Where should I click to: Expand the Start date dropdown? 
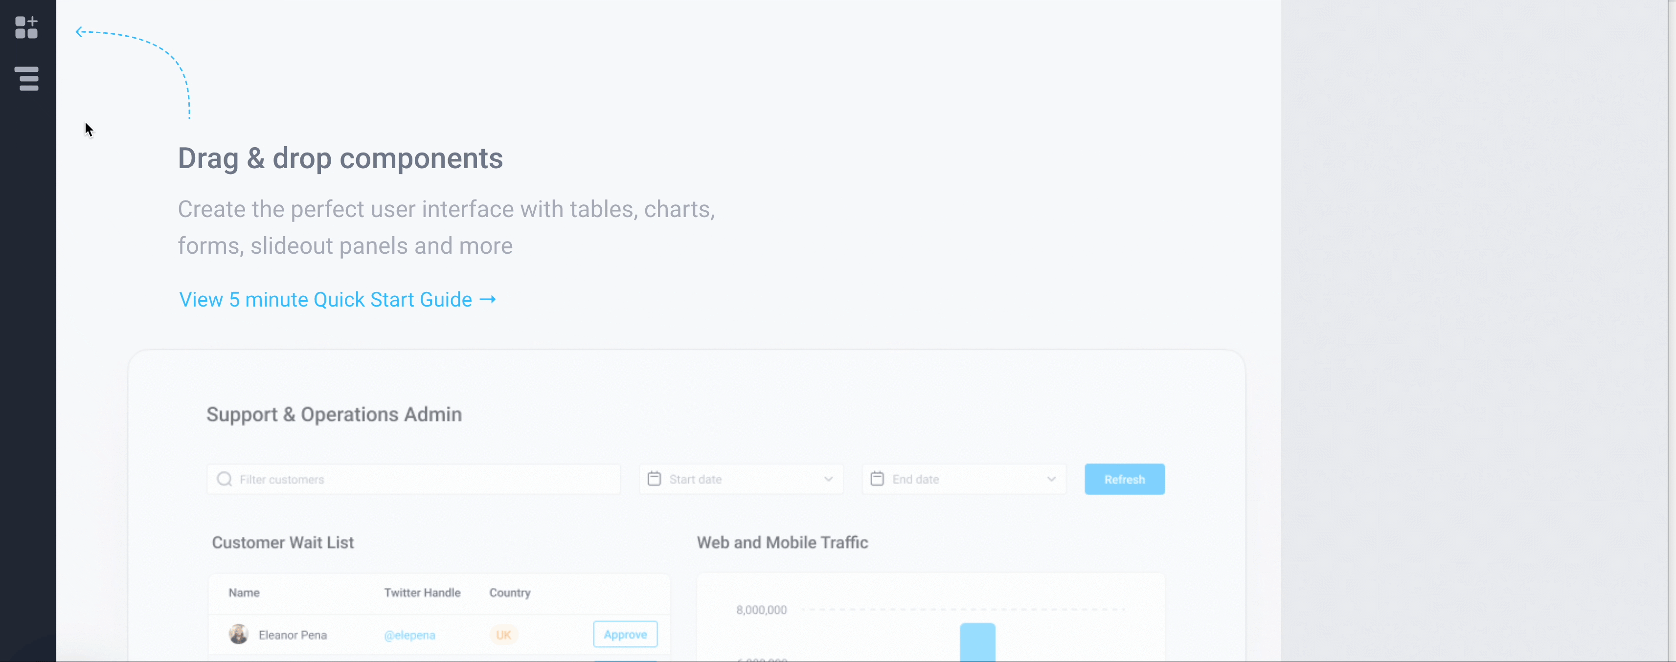[828, 479]
